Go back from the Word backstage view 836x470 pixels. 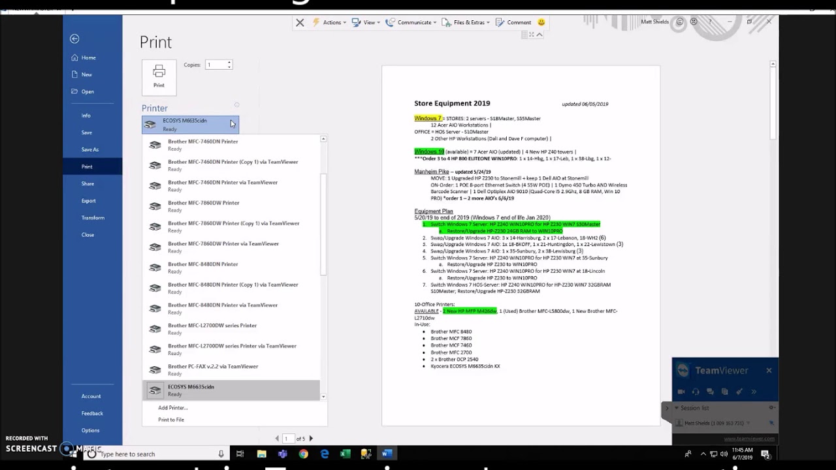coord(74,39)
